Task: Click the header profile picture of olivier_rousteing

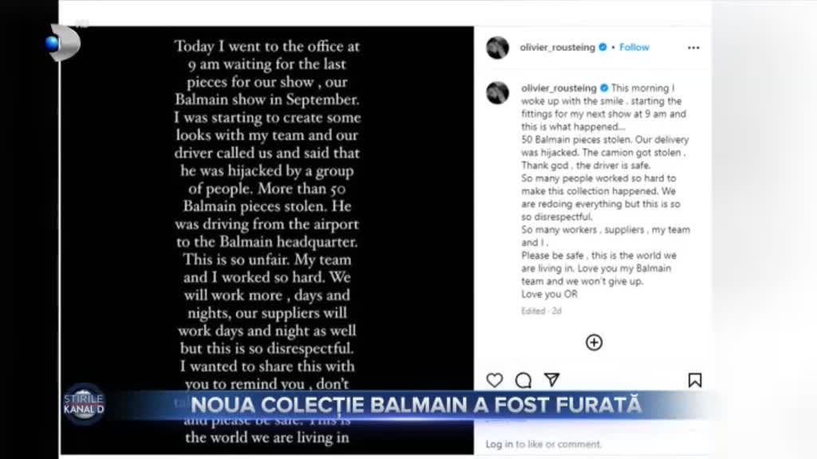Action: pyautogui.click(x=498, y=48)
